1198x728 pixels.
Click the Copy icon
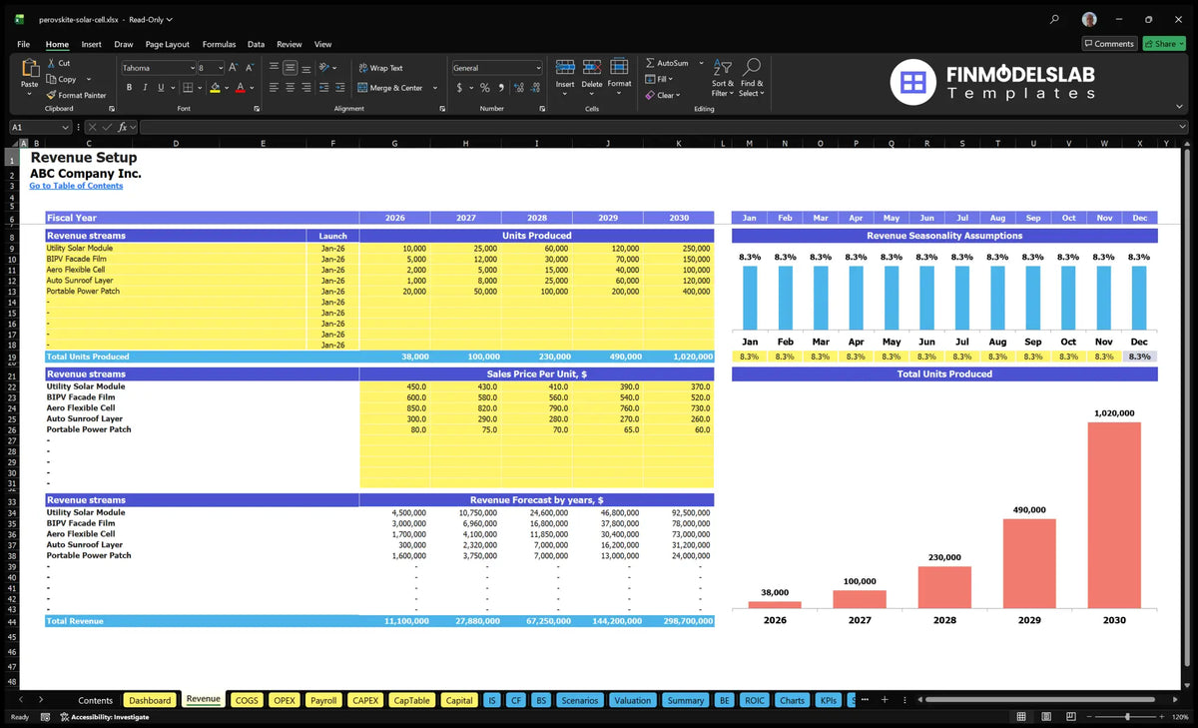tap(51, 79)
